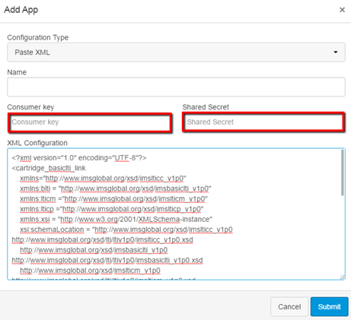
Task: Open the Configuration Type dropdown
Action: pos(176,52)
